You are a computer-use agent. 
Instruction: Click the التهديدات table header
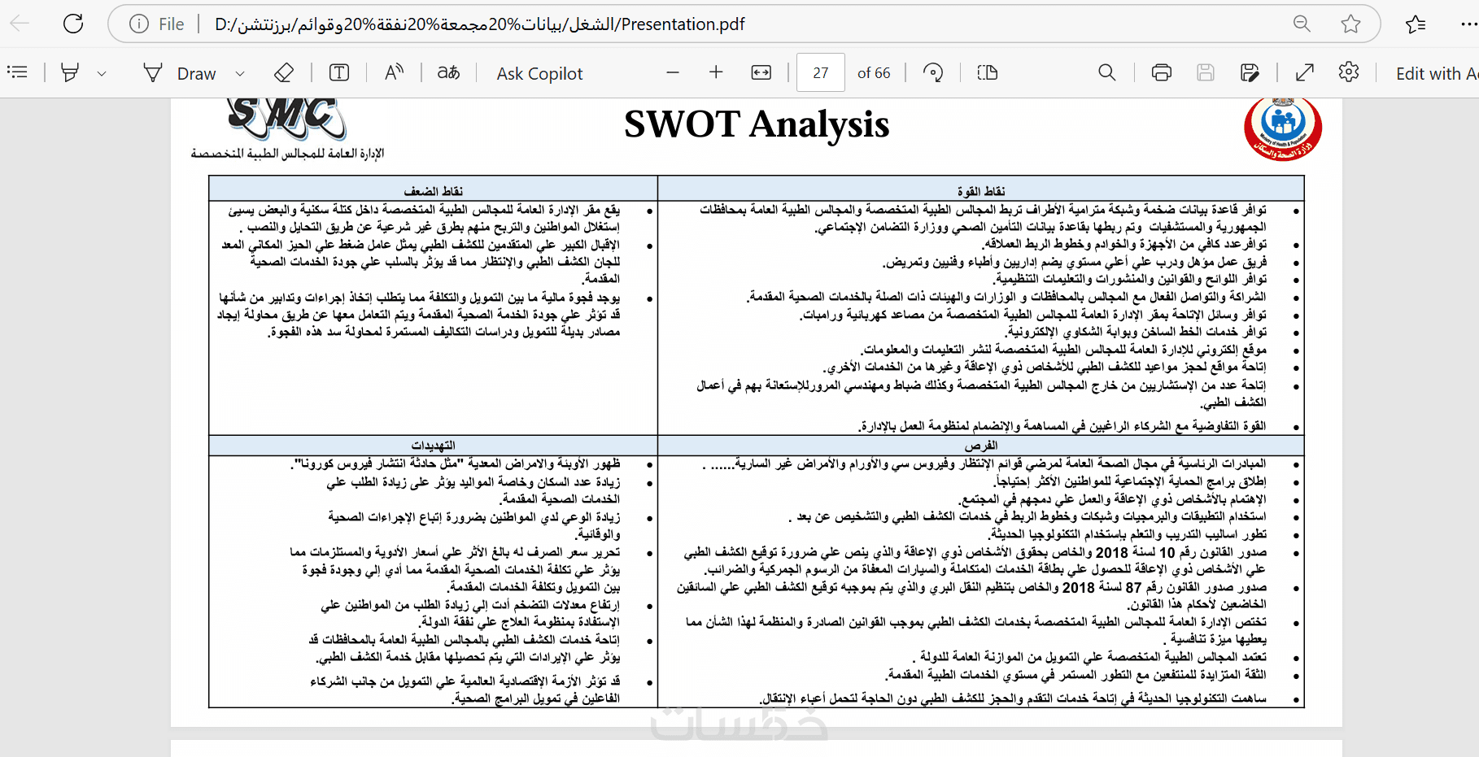(433, 446)
